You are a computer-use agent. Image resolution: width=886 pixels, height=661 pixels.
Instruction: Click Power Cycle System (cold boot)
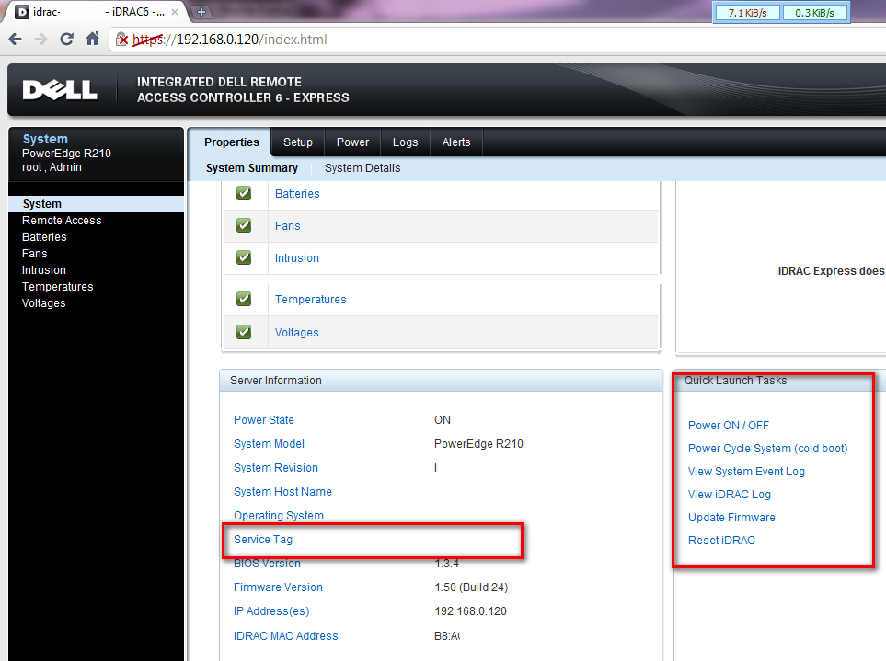point(768,449)
